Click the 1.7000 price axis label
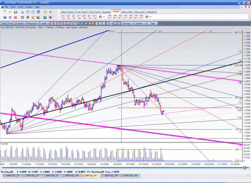The height and width of the screenshot is (183, 251). point(247,69)
